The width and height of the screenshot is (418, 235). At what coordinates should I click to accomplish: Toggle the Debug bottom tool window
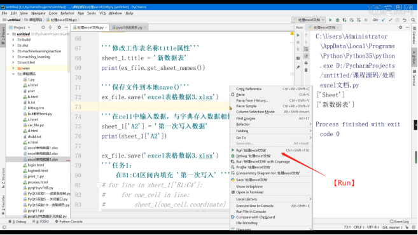tap(18, 222)
